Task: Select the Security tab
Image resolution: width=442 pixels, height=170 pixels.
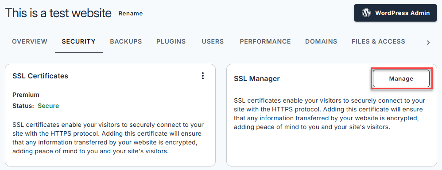Action: pyautogui.click(x=79, y=41)
